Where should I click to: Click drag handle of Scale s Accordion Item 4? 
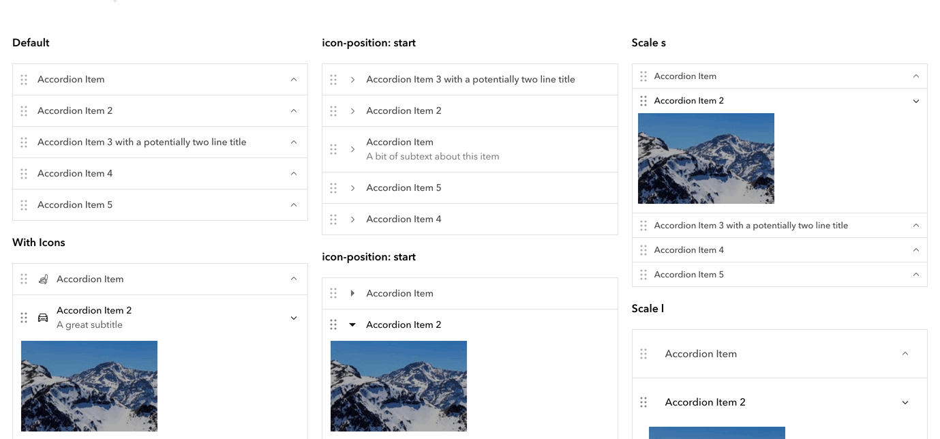643,250
